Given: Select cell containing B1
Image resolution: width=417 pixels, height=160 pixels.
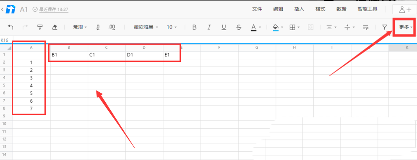Looking at the screenshot, I should 69,55.
